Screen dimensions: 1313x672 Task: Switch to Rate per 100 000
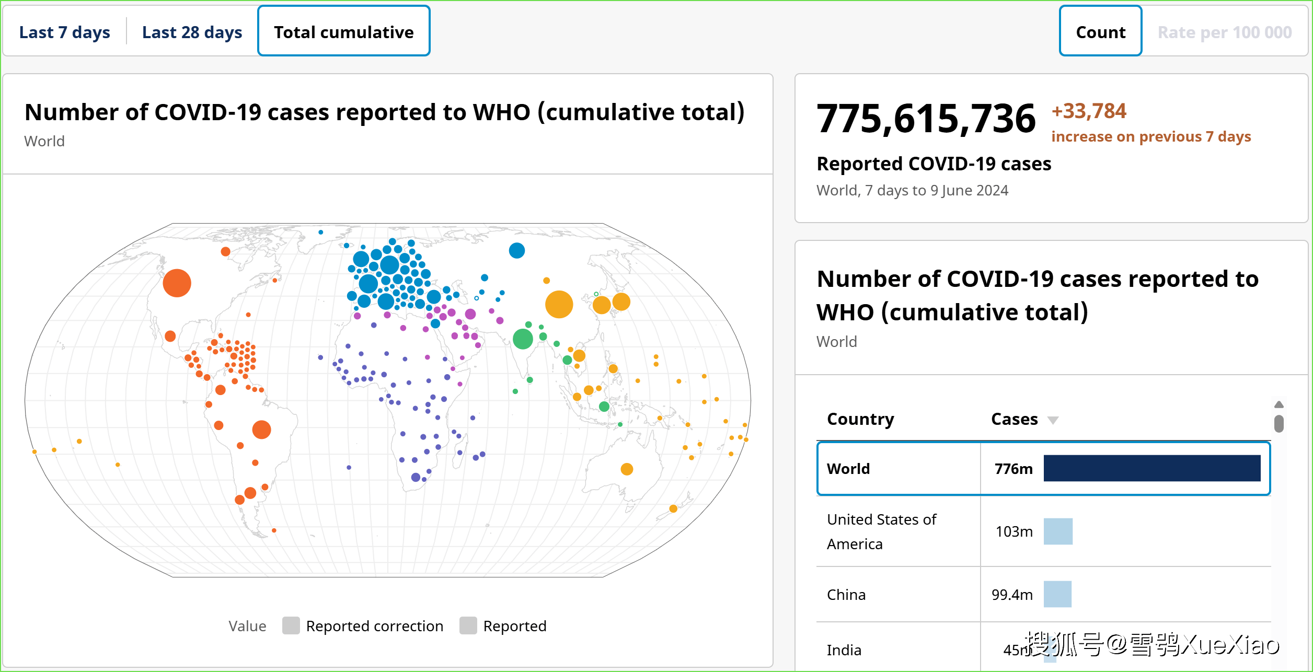pyautogui.click(x=1224, y=32)
